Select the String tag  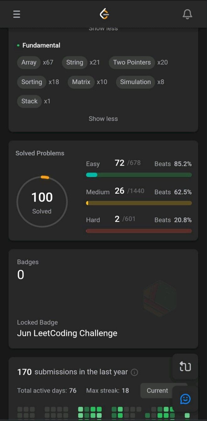pyautogui.click(x=75, y=62)
